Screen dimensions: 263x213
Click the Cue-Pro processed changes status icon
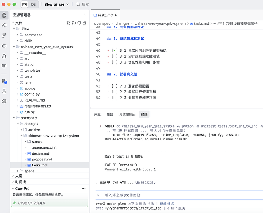(14, 203)
